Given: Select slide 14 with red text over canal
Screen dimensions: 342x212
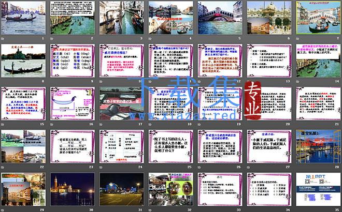Looking at the screenshot, I should coord(318,60).
